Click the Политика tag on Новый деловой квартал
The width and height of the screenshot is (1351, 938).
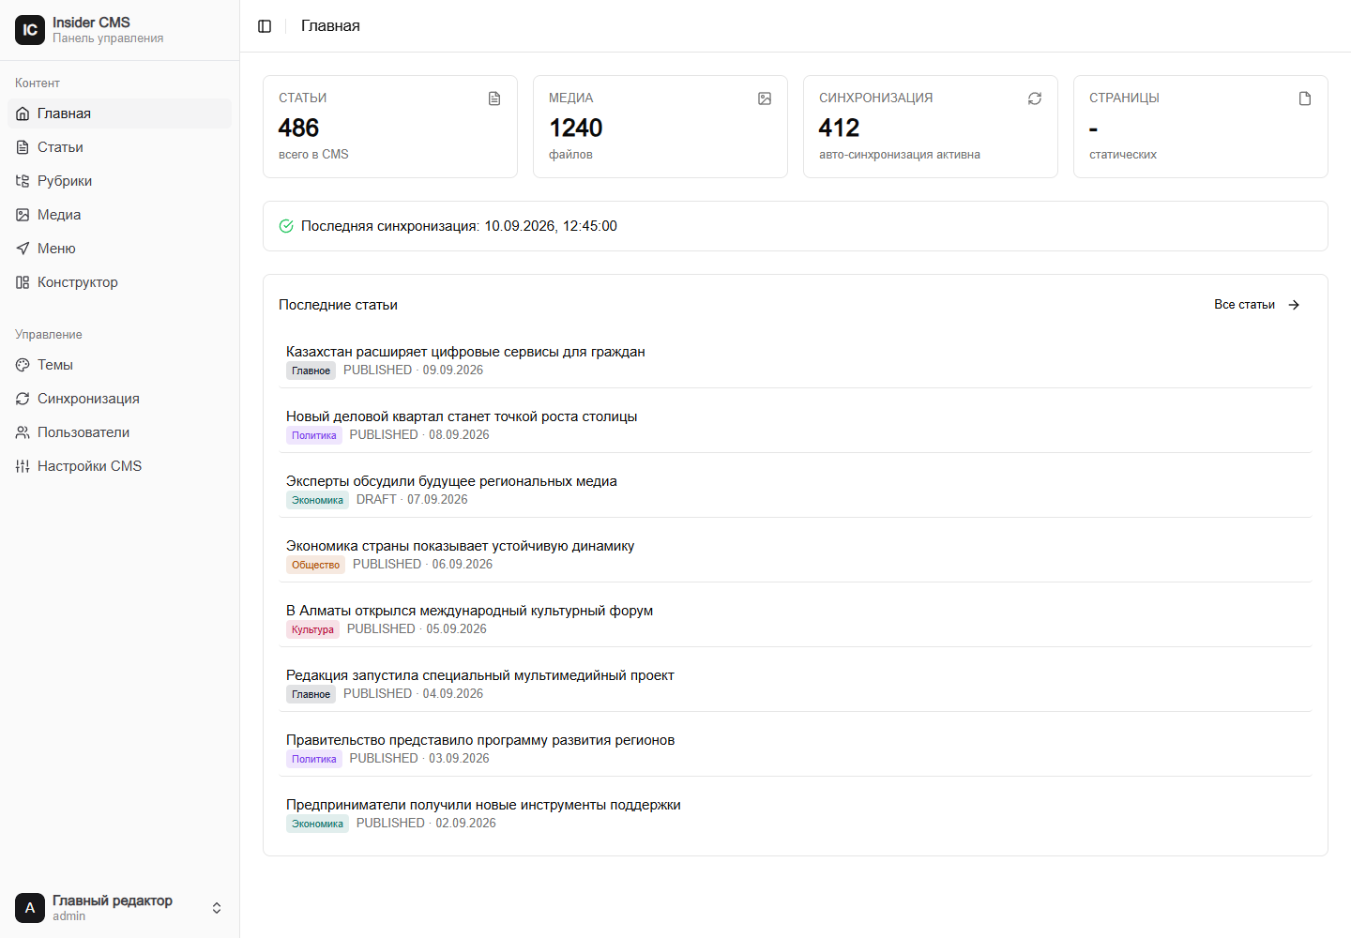pos(314,435)
